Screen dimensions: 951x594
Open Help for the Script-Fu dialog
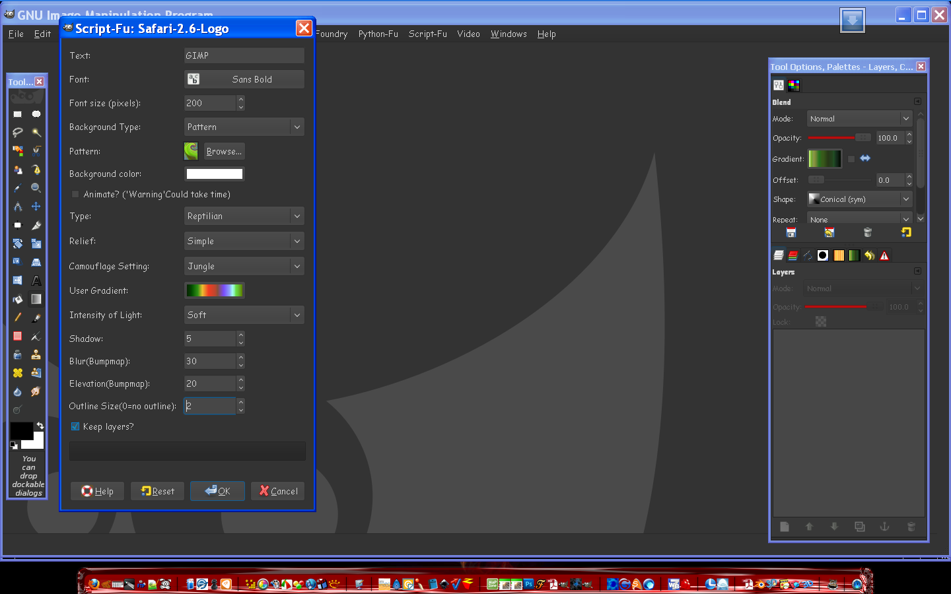pyautogui.click(x=97, y=491)
